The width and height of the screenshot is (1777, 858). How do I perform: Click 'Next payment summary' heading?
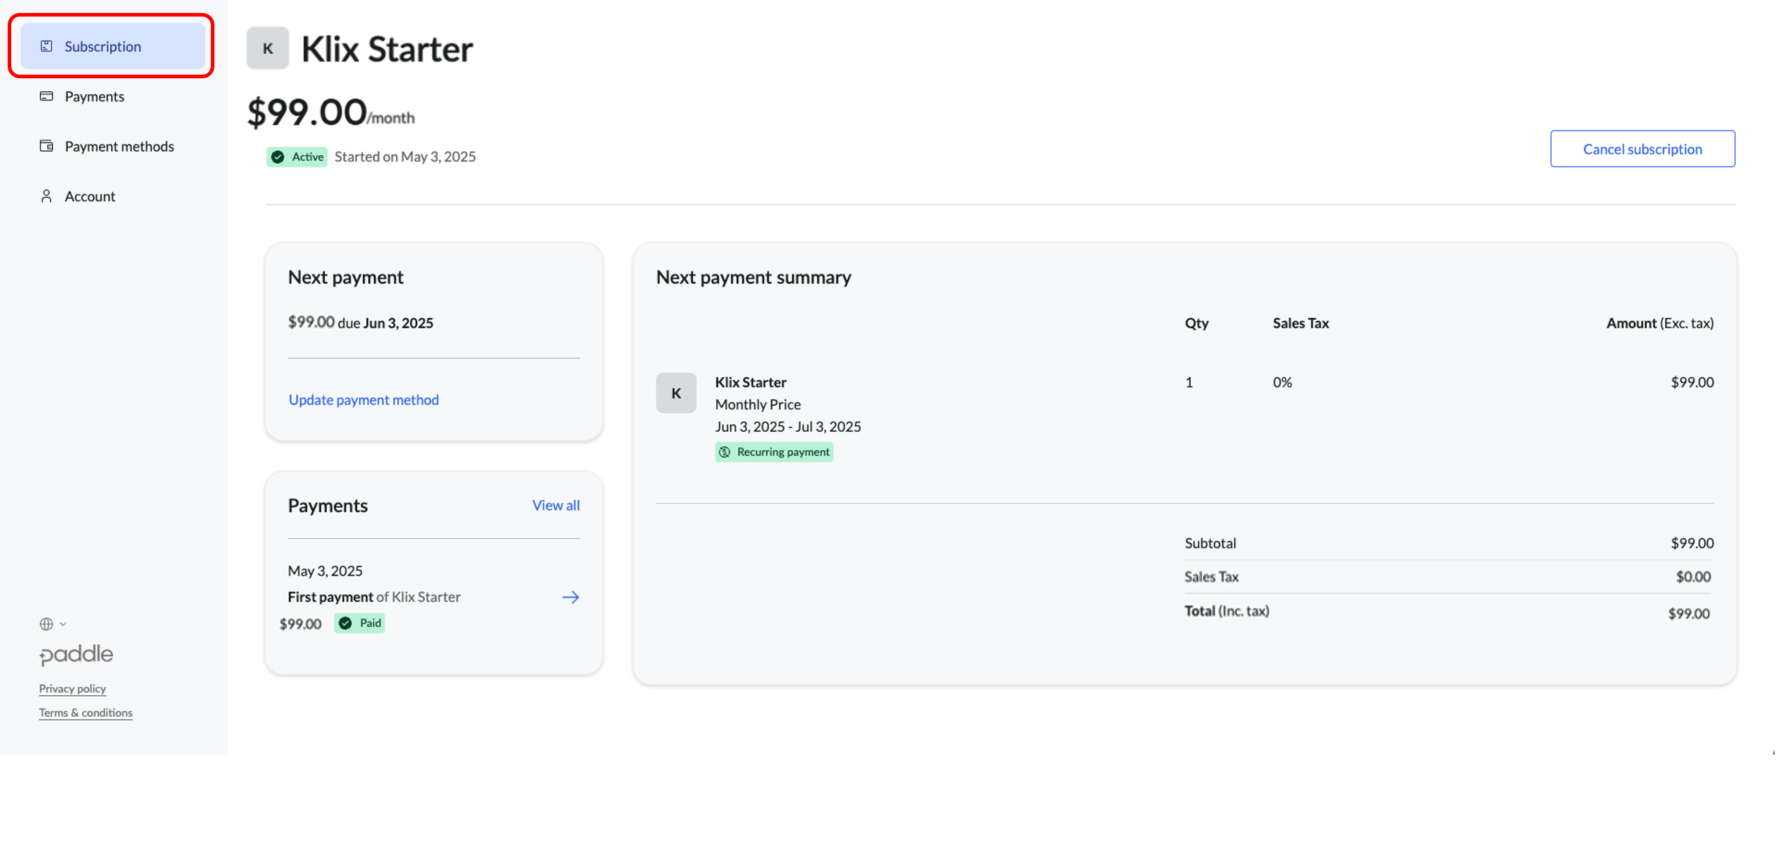[x=753, y=277]
